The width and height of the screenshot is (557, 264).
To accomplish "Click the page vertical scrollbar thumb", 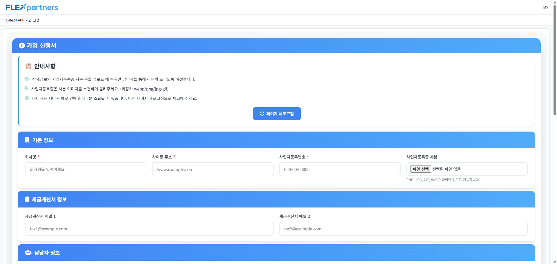I will click(555, 58).
